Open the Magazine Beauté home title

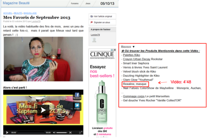pyautogui.click(x=16, y=3)
